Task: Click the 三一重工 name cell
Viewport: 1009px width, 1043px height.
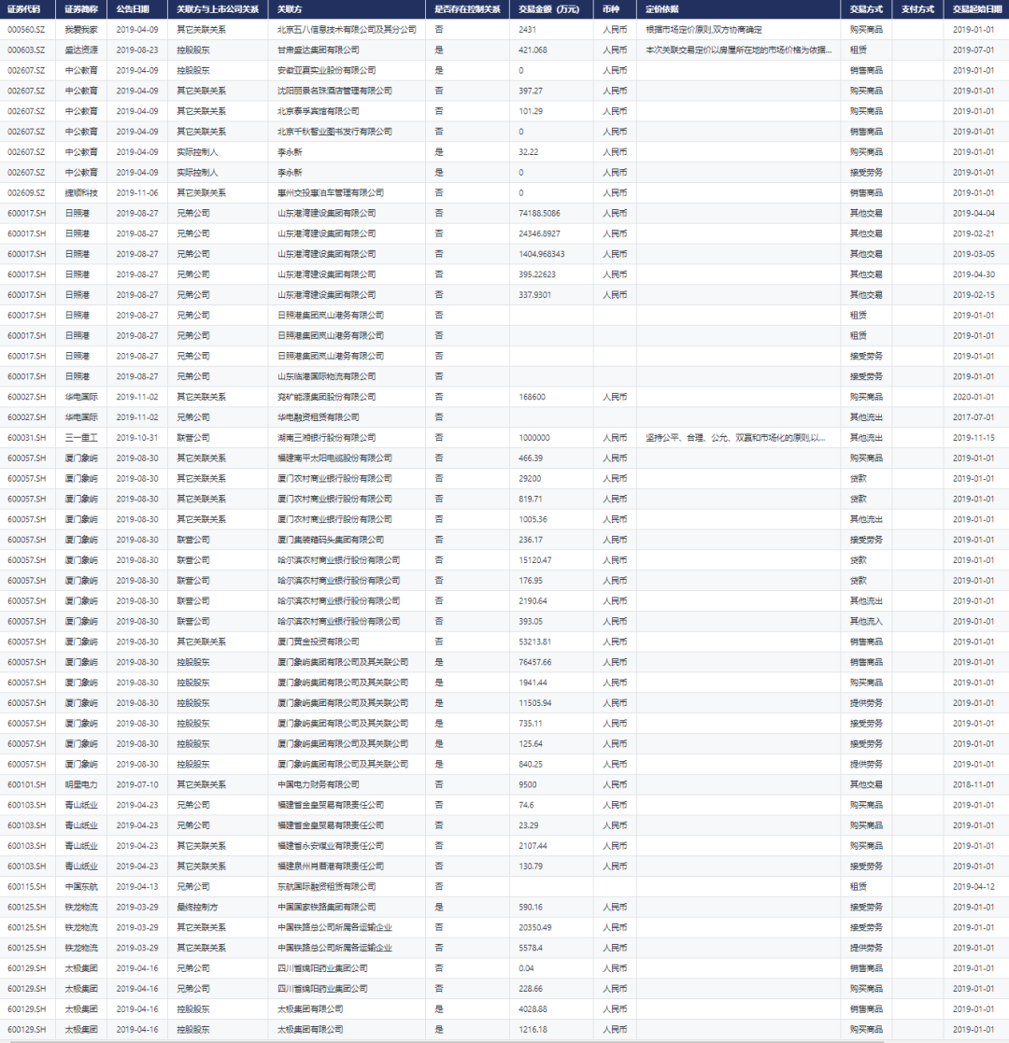Action: pos(81,438)
